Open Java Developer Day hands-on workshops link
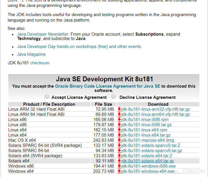Screen dimensions: 208x177 tap(79, 47)
